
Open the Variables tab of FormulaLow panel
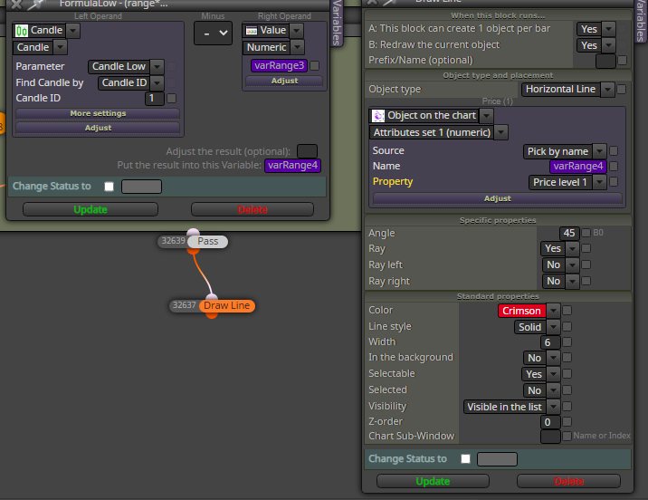[x=337, y=23]
